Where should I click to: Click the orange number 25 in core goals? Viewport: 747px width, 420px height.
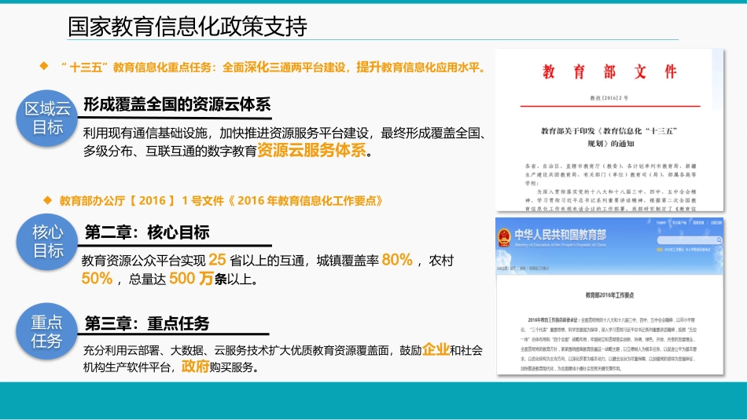point(217,259)
